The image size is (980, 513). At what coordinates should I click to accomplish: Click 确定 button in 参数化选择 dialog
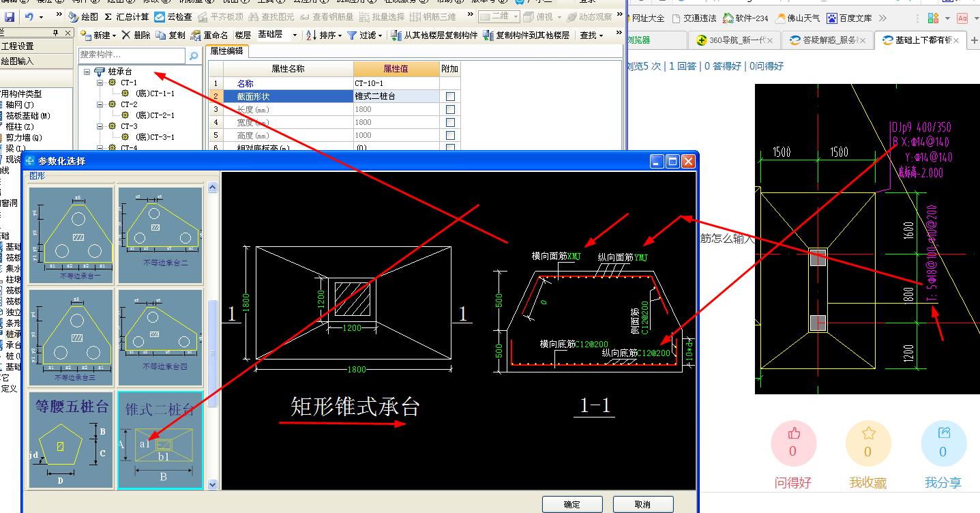tap(572, 505)
